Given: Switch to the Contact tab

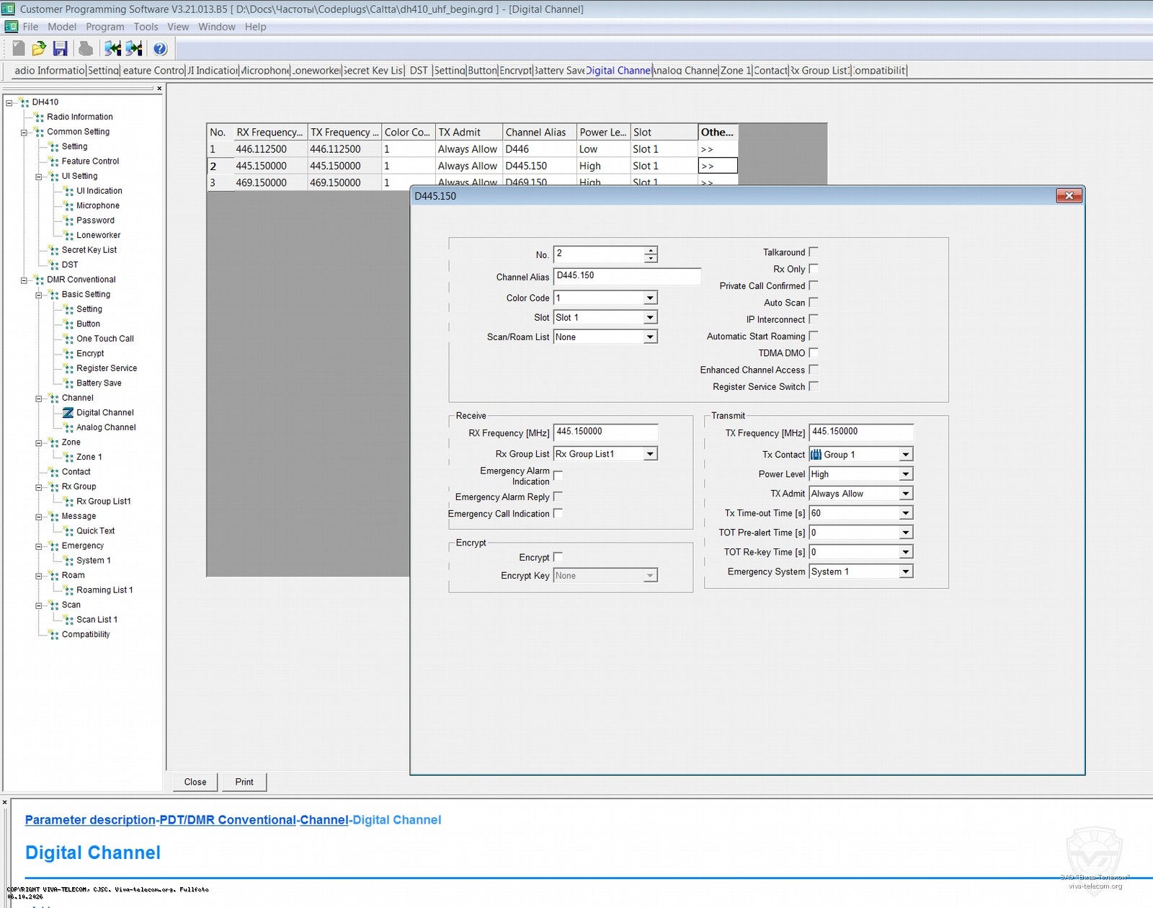Looking at the screenshot, I should tap(770, 71).
